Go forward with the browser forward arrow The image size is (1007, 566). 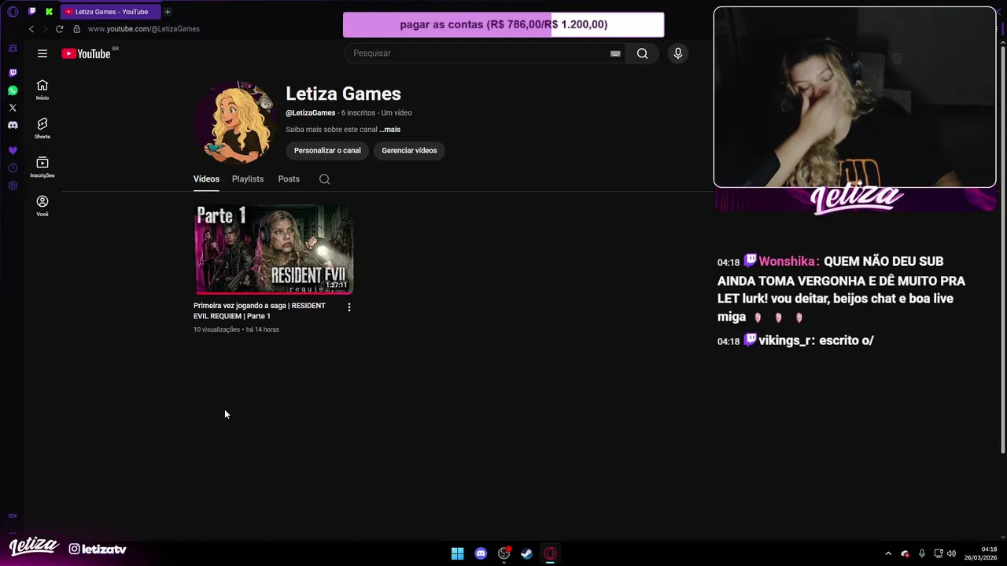[x=45, y=29]
